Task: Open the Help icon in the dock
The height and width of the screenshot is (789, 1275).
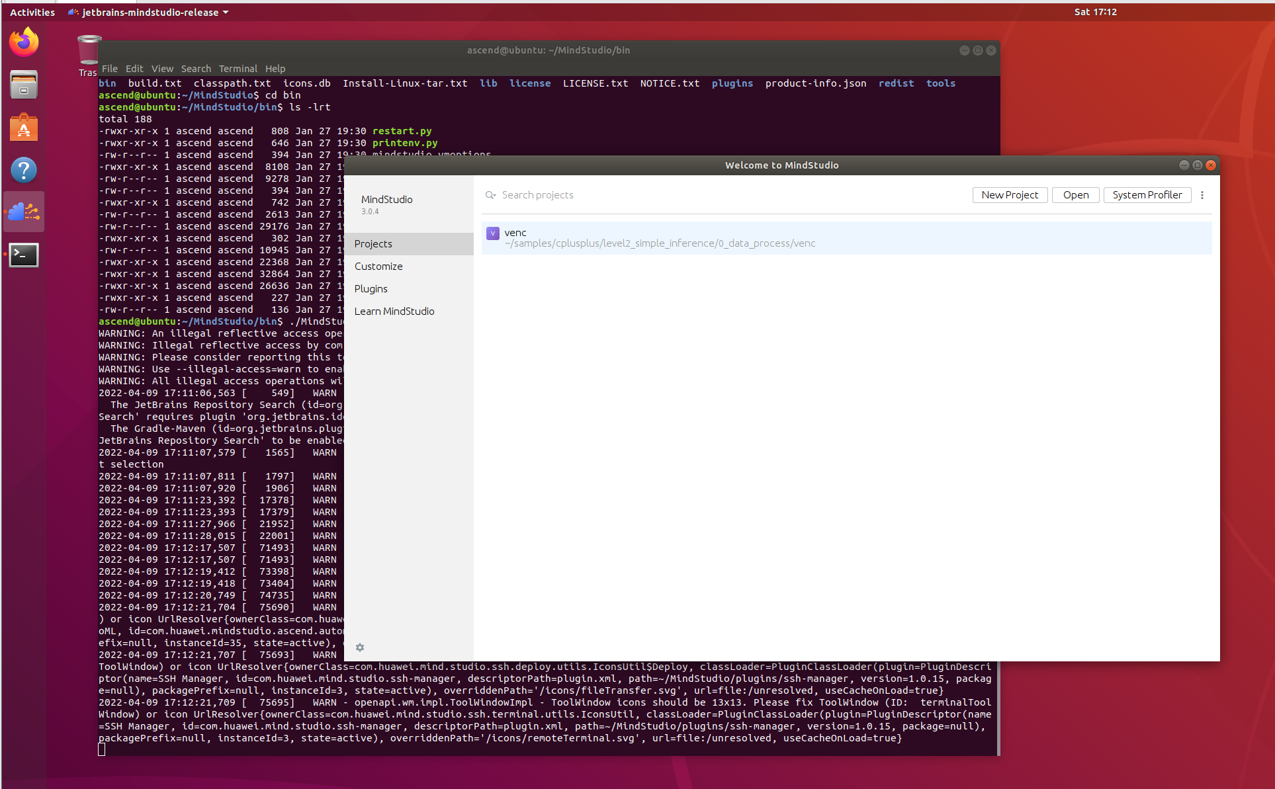Action: pos(24,170)
